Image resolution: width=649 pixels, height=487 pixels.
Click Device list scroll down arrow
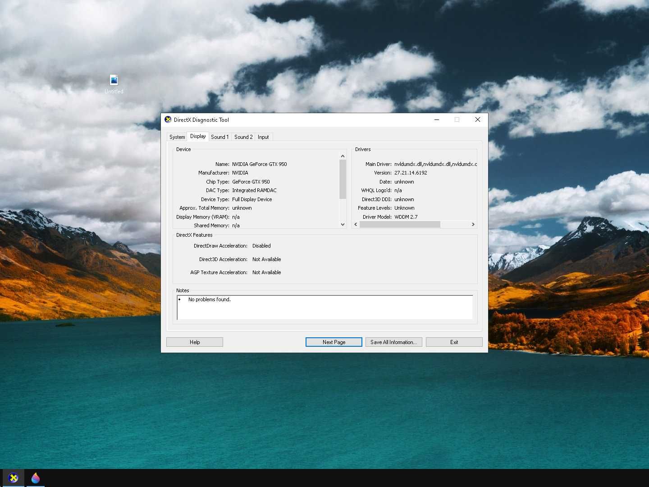[343, 224]
